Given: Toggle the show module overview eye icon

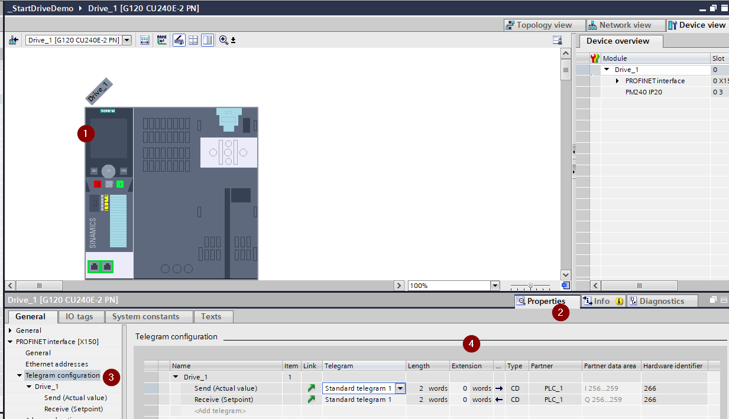Looking at the screenshot, I should (179, 40).
